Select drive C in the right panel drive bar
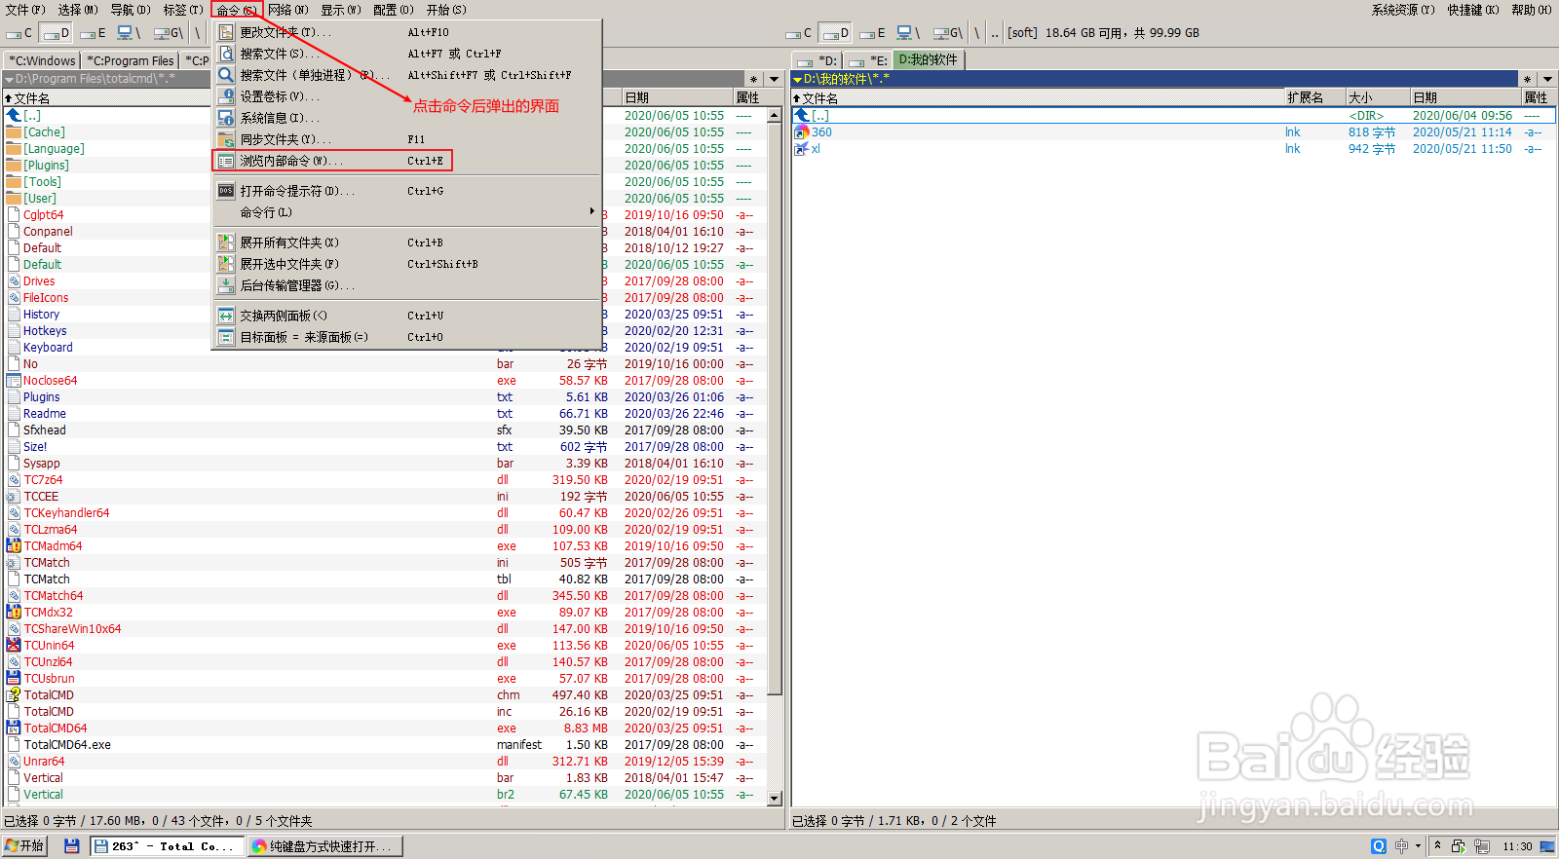Viewport: 1559px width, 859px height. (x=799, y=33)
